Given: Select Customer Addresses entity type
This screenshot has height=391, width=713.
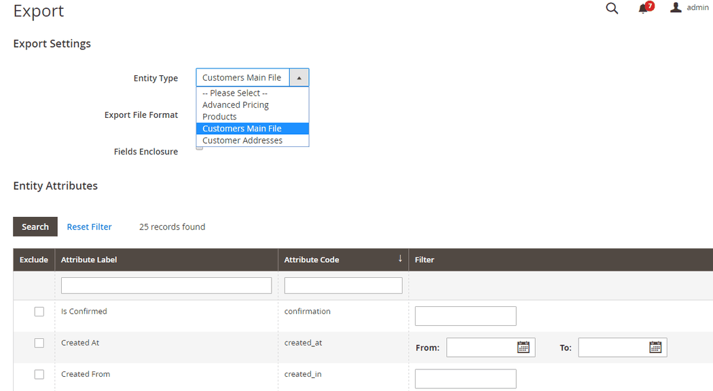Looking at the screenshot, I should click(x=253, y=140).
